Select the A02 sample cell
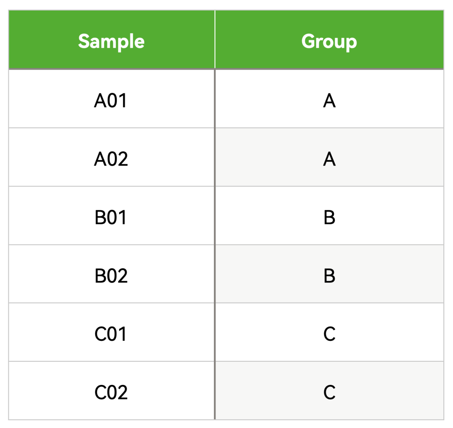The image size is (453, 428). coord(112,157)
